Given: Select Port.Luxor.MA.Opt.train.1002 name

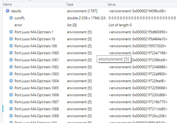Looking at the screenshot, I should (x=37, y=67).
